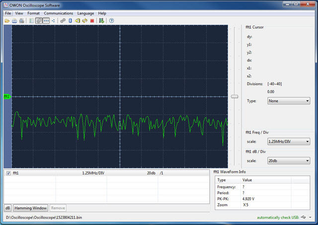Click the USB status icon in status bar
This screenshot has width=318, height=225.
(304, 217)
